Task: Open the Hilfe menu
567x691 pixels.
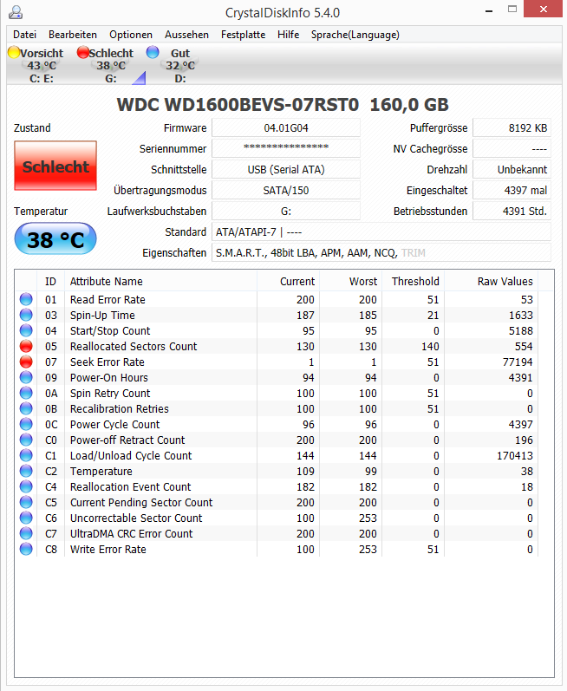Action: 288,35
